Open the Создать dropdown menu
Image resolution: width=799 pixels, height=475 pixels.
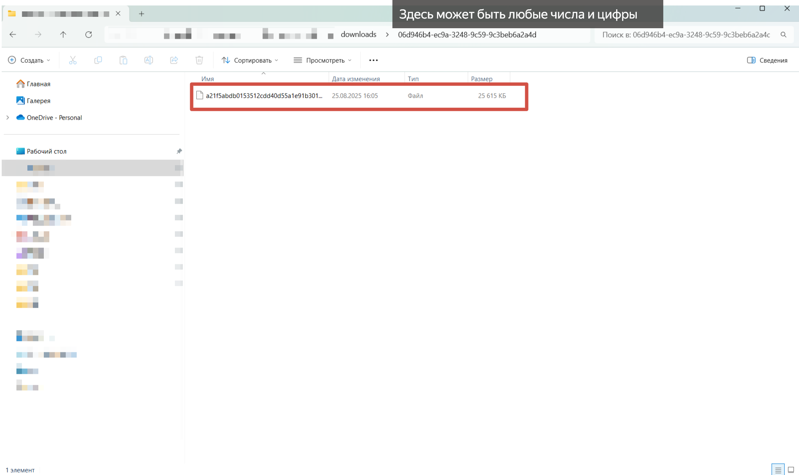coord(29,60)
